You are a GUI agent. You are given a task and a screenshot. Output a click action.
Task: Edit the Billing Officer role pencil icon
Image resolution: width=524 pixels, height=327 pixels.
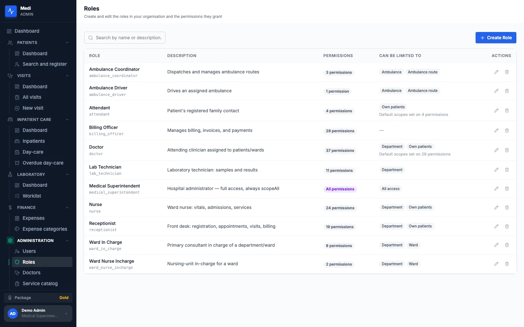click(x=496, y=130)
